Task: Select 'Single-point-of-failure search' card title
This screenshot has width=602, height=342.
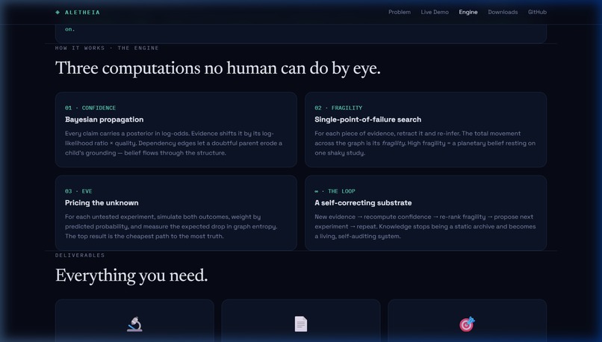Action: pyautogui.click(x=367, y=119)
